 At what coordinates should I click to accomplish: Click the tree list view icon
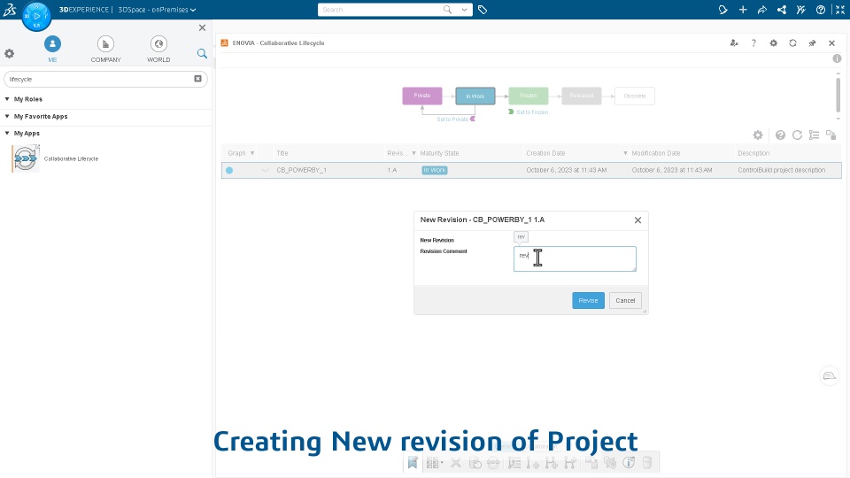pos(814,135)
